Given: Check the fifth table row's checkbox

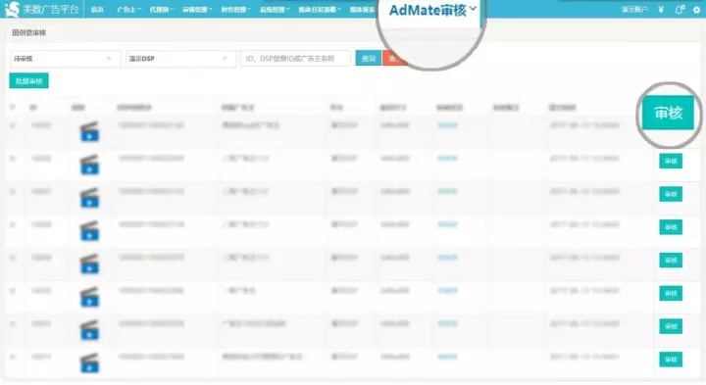Looking at the screenshot, I should (13, 258).
